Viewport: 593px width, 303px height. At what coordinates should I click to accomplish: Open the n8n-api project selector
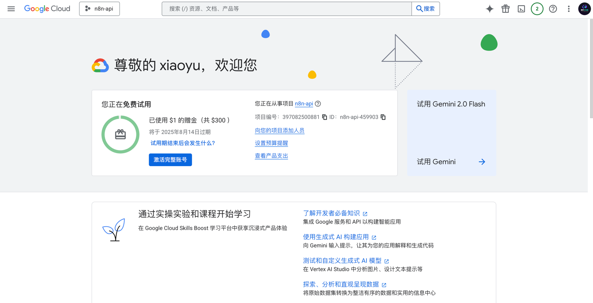click(99, 8)
